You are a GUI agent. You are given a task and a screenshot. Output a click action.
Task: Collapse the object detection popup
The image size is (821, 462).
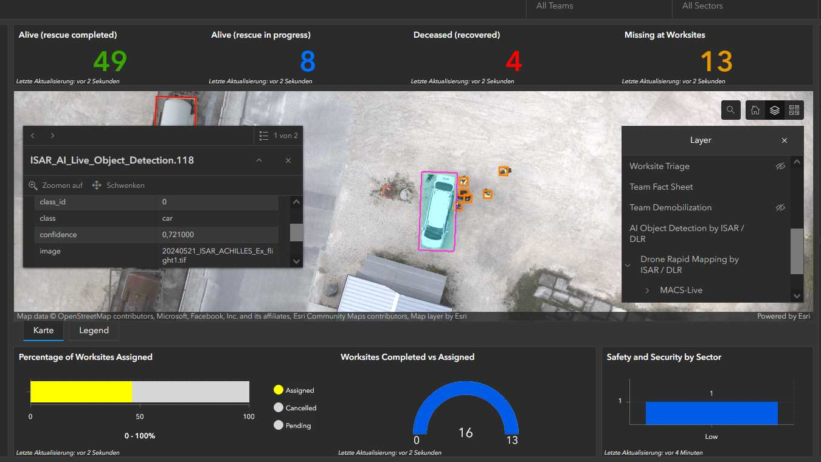[259, 160]
